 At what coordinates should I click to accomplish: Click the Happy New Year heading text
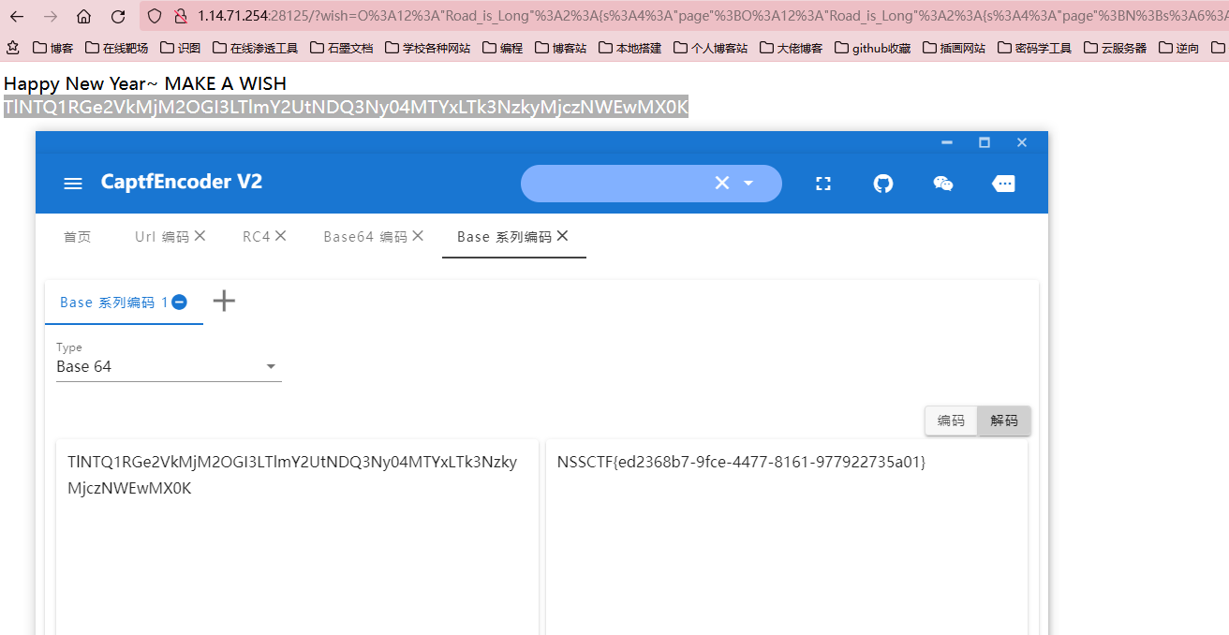[x=145, y=83]
